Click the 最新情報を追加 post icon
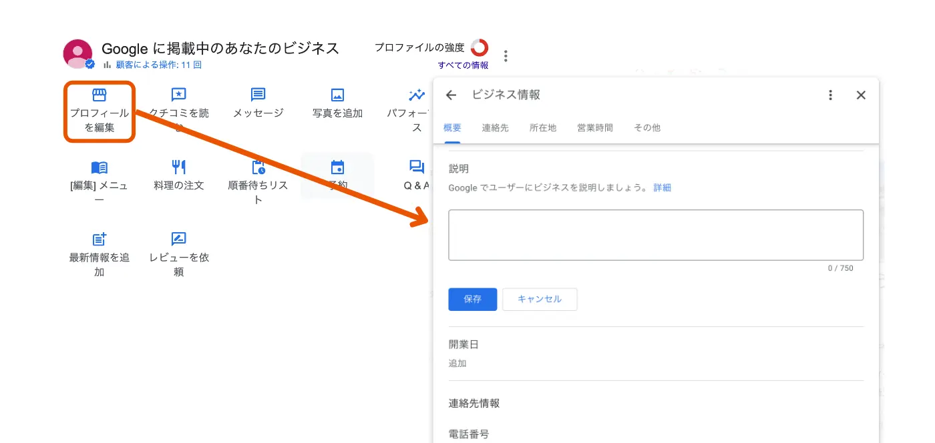 coord(100,239)
